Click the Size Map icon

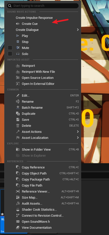click(18, 197)
